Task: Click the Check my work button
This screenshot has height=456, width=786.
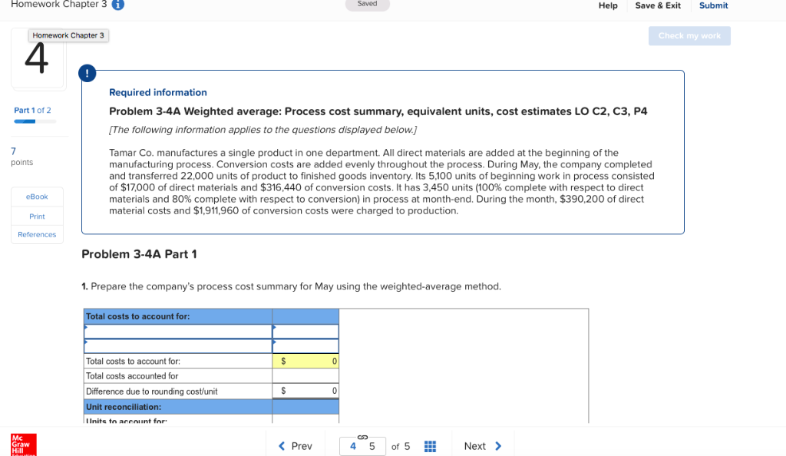Action: point(689,35)
